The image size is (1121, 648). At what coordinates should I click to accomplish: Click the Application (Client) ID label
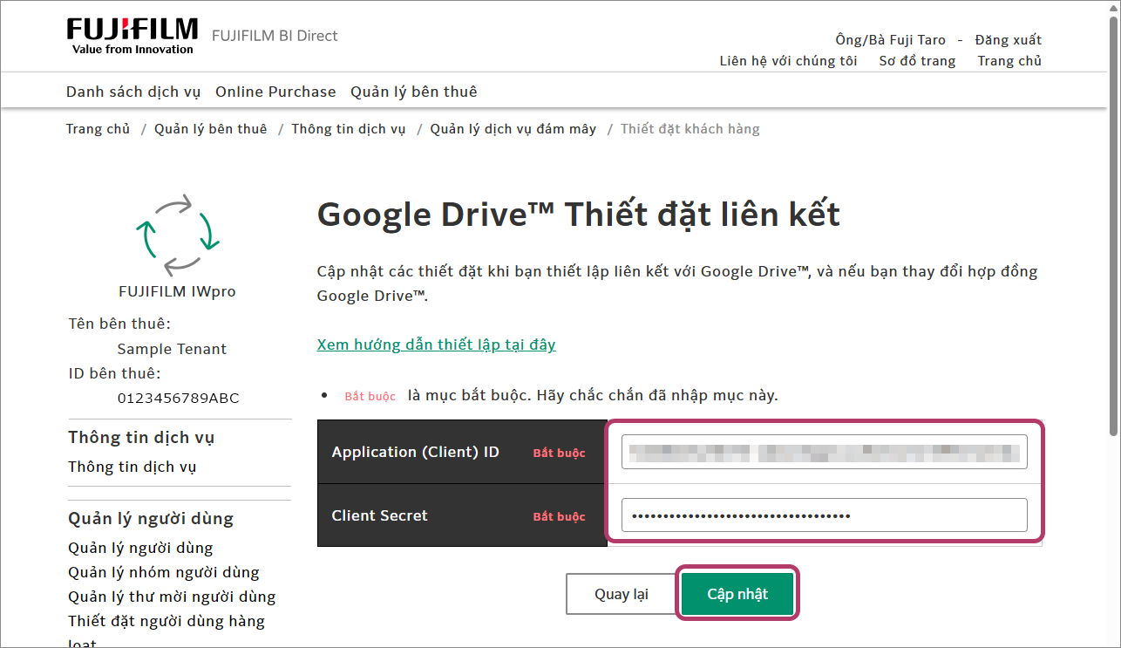tap(415, 452)
